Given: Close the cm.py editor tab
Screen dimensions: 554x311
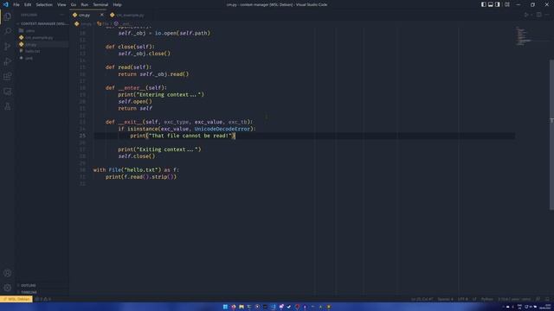Looking at the screenshot, I should pyautogui.click(x=102, y=15).
